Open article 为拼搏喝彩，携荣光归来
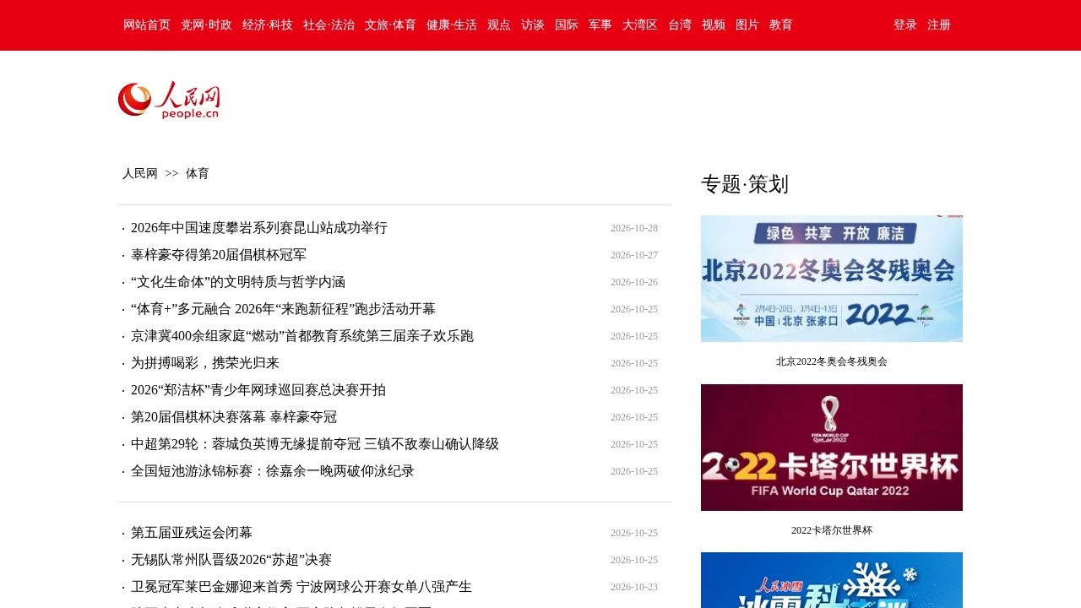Screen dimensions: 1081x608 tap(205, 363)
